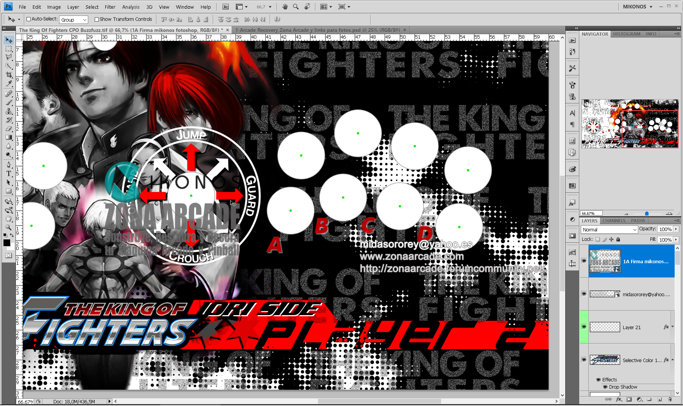This screenshot has height=406, width=683.
Task: Open the Analysis menu
Action: (x=131, y=7)
